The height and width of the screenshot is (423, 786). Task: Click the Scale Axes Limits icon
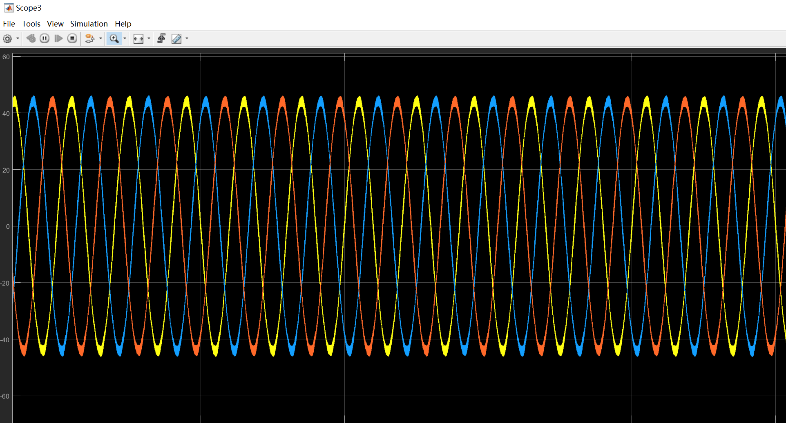click(x=138, y=39)
